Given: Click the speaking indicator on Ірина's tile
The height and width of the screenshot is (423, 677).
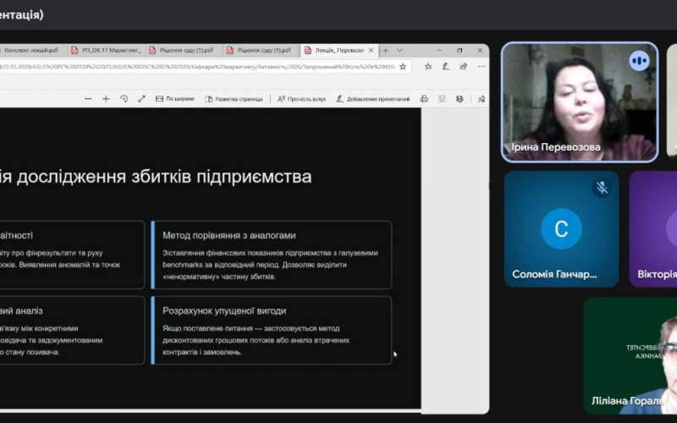Looking at the screenshot, I should tap(640, 61).
